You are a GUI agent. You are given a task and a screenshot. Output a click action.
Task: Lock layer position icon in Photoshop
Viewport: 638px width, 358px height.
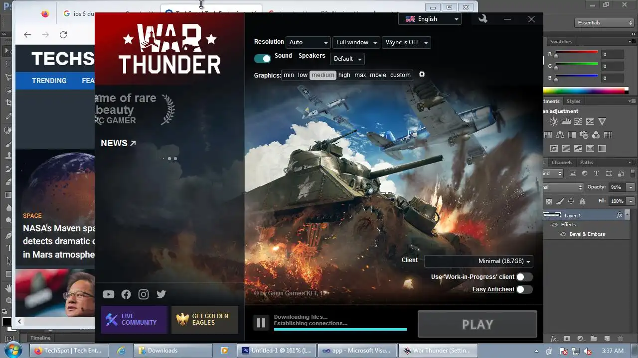point(571,201)
